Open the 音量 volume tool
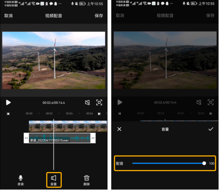The height and width of the screenshot is (190, 219). (54, 180)
